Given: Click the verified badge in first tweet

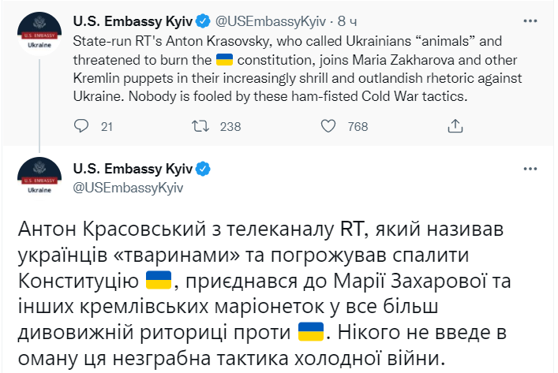Looking at the screenshot, I should tap(203, 21).
